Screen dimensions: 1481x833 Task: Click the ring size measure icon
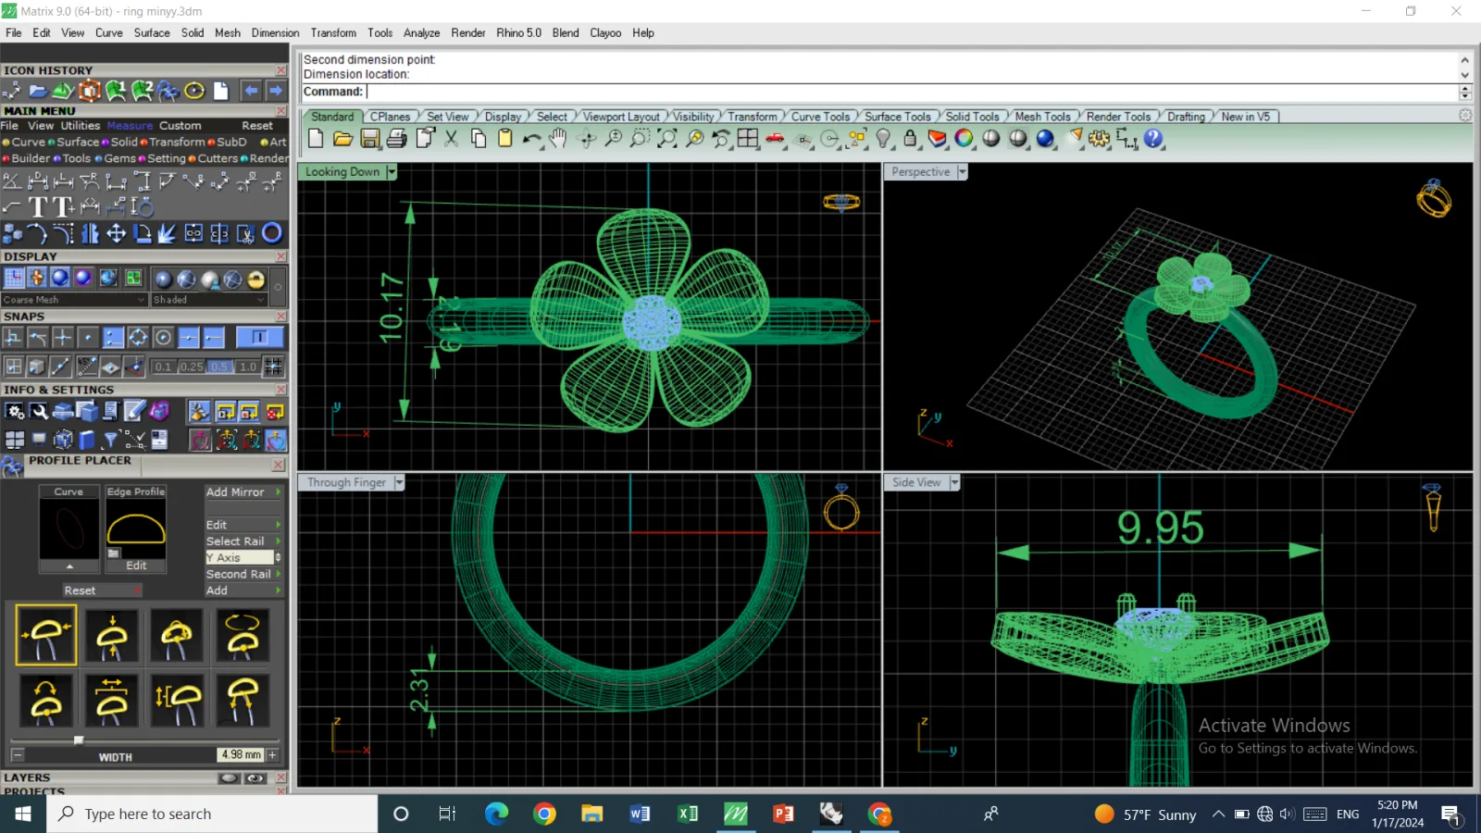pyautogui.click(x=142, y=206)
